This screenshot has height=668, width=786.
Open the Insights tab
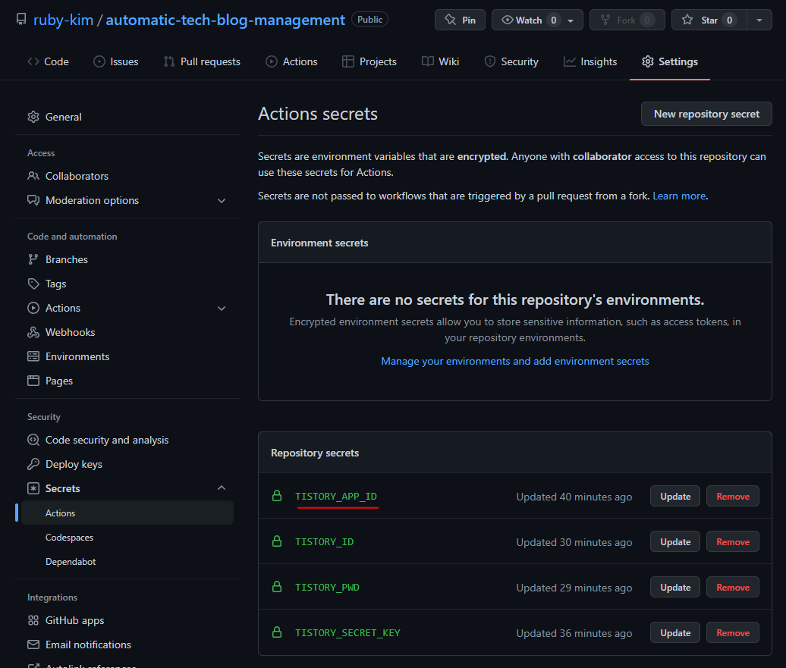point(590,61)
